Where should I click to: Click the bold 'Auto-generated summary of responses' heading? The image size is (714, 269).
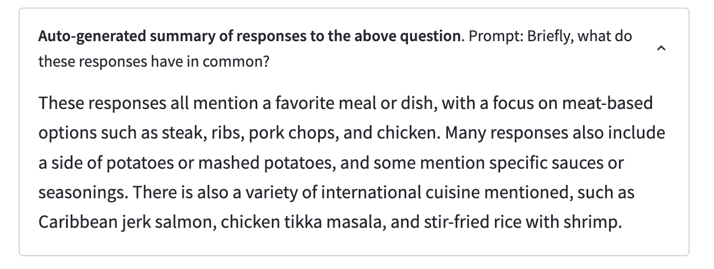point(249,36)
